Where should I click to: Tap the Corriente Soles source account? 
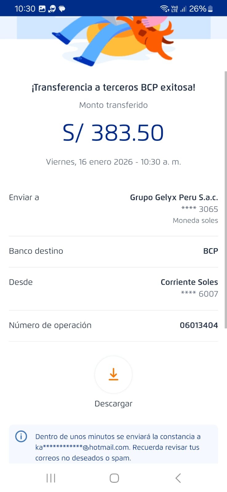[189, 282]
